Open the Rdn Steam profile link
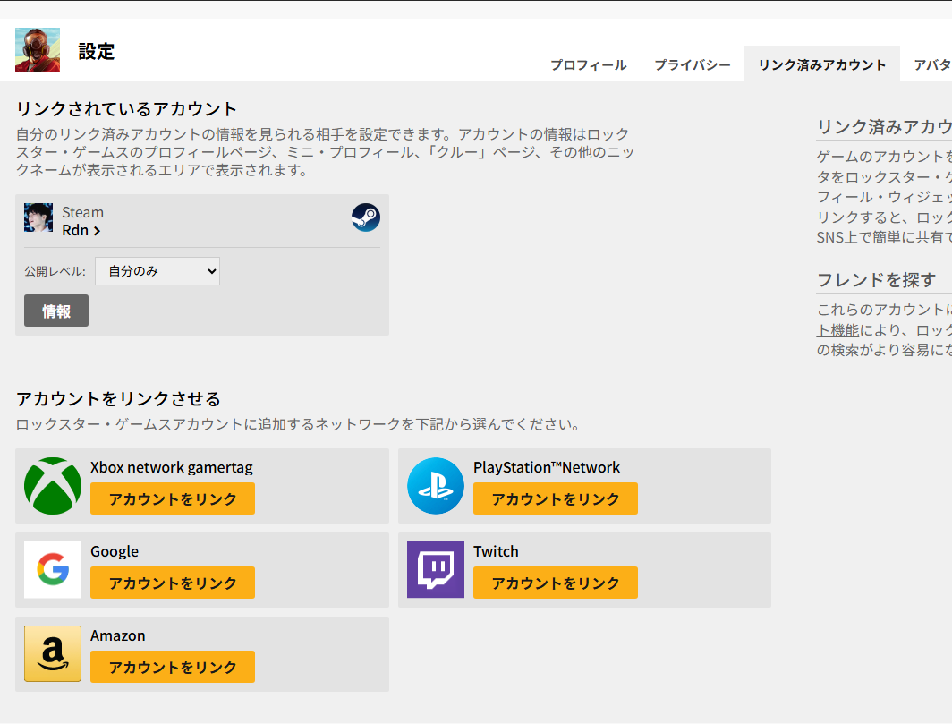The image size is (952, 724). (x=81, y=230)
